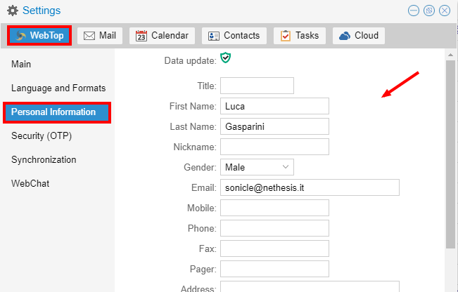Click the Title input field
Viewport: 458px width, 292px height.
[257, 86]
